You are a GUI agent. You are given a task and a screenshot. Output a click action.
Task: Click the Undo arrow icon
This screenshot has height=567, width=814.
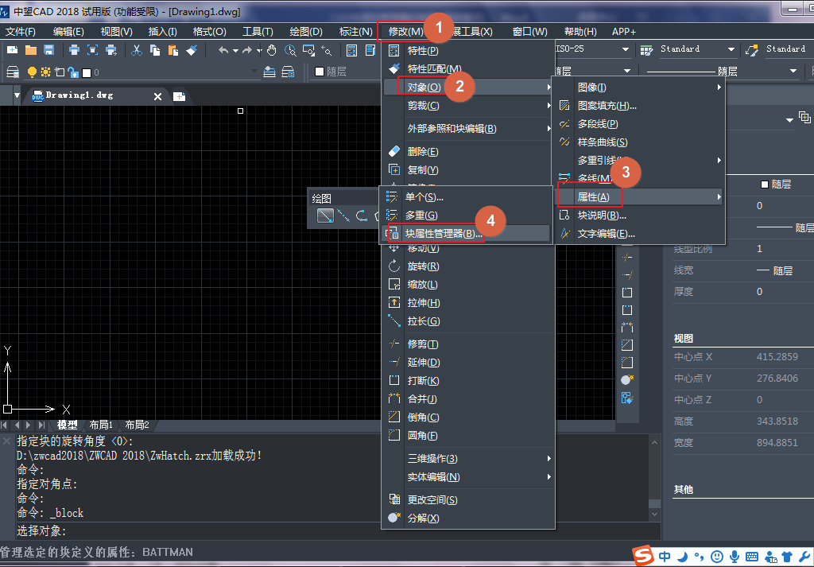click(223, 50)
